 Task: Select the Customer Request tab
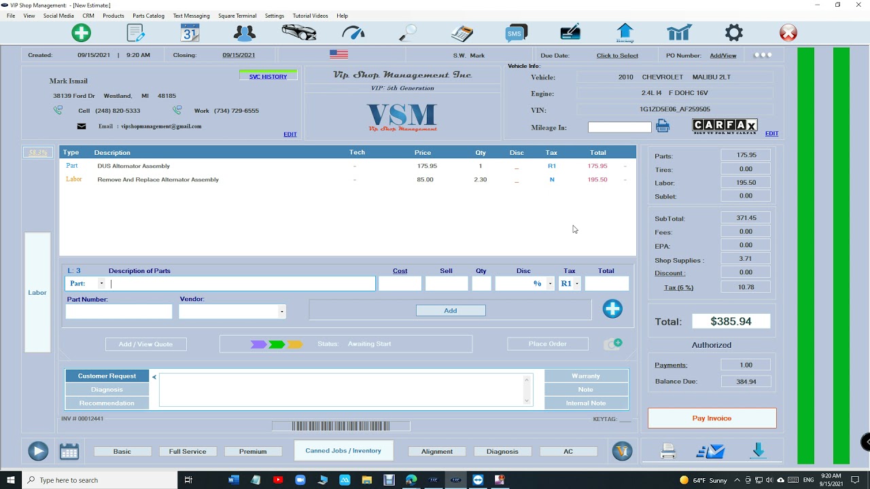click(107, 376)
